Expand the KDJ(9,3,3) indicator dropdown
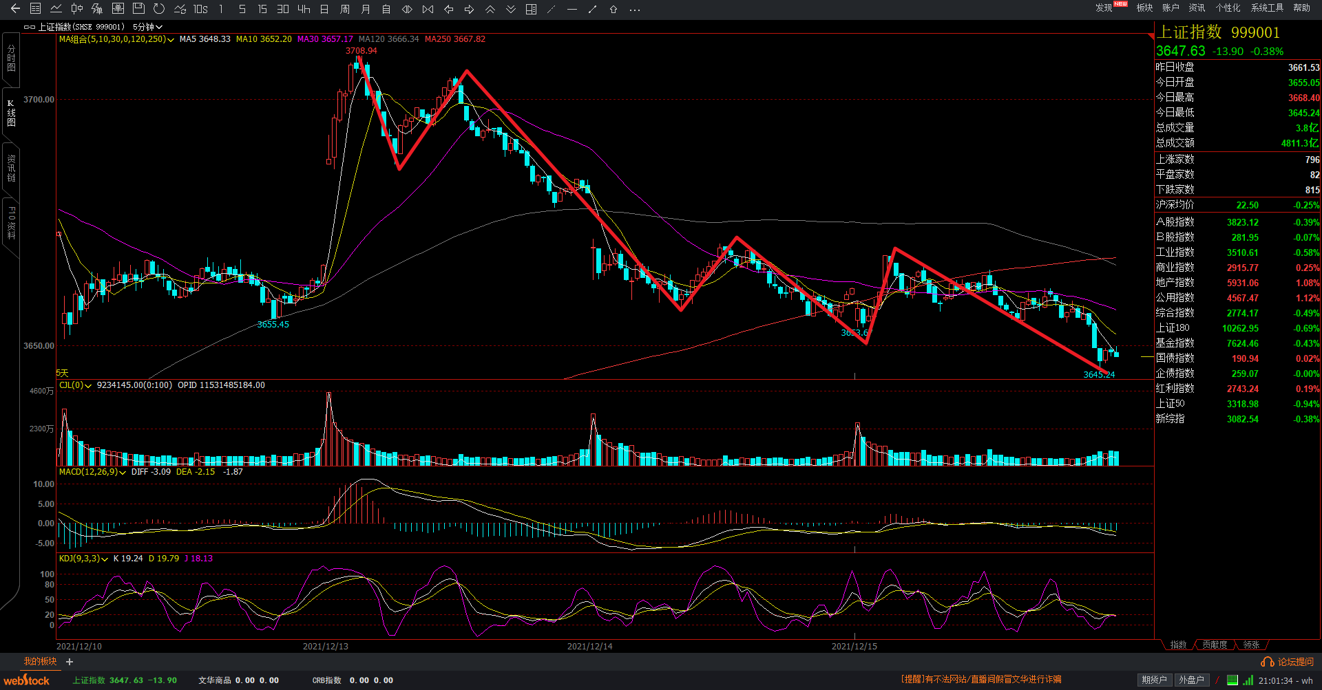Image resolution: width=1322 pixels, height=690 pixels. click(x=105, y=559)
